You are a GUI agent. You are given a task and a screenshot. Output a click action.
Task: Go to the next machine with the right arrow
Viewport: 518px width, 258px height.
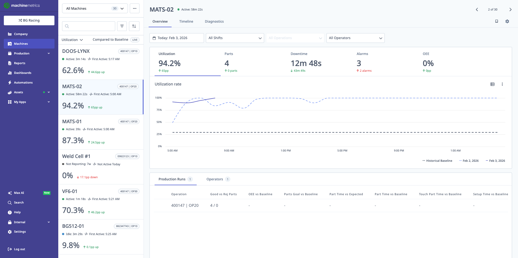click(x=510, y=9)
